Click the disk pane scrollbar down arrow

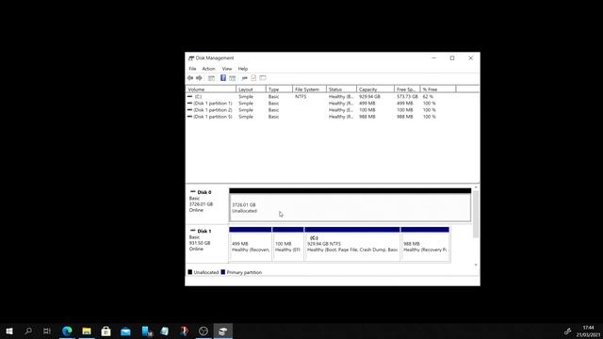(476, 265)
